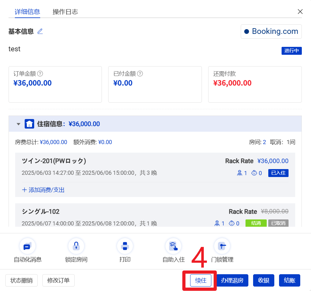Click the 续住 extend stay button
Image resolution: width=311 pixels, height=291 pixels.
click(201, 281)
